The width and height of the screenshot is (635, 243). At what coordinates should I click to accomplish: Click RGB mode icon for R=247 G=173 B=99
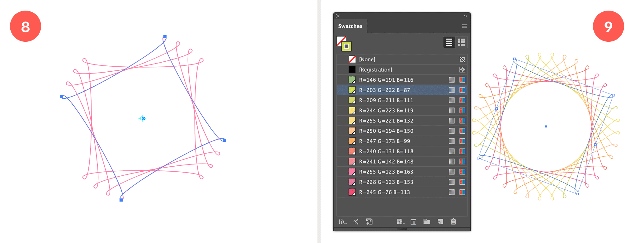[x=462, y=141]
